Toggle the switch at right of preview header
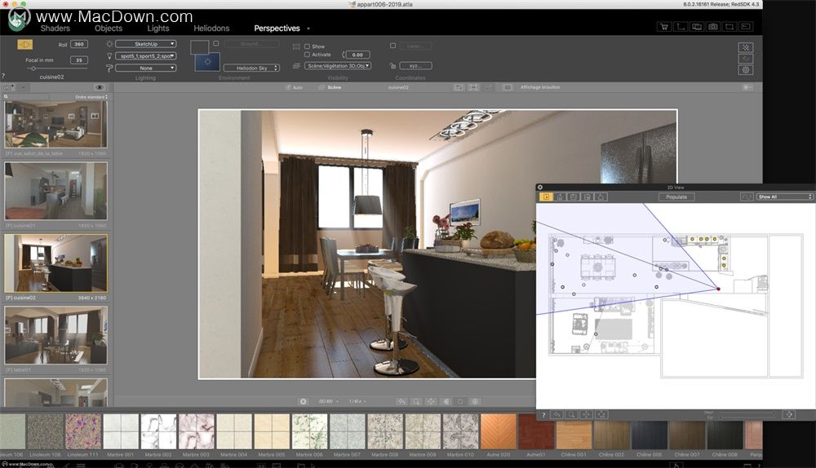 747,87
